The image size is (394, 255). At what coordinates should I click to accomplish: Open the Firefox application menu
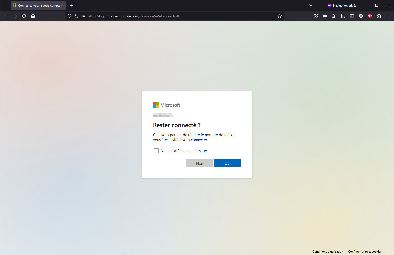(388, 16)
